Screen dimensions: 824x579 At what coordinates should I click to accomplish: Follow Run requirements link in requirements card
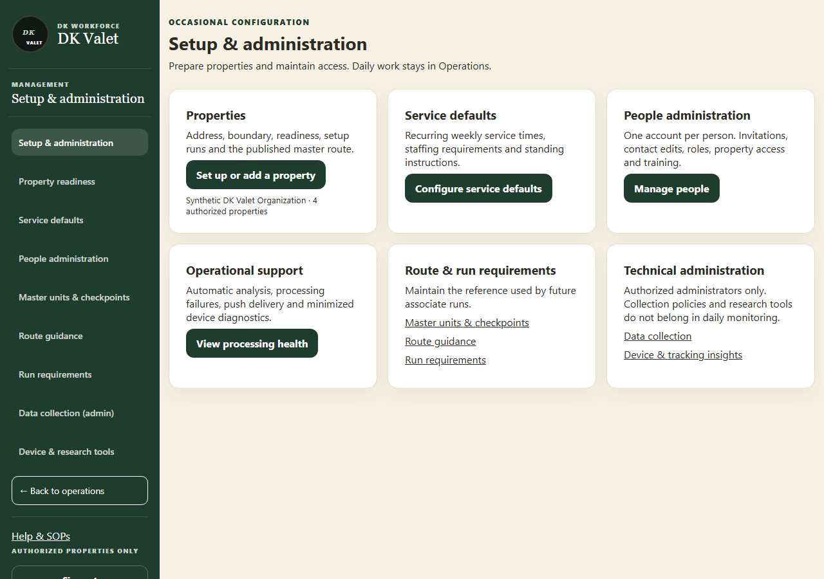point(445,360)
